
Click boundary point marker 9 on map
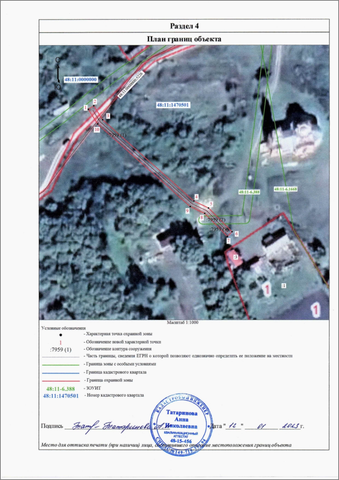(188, 211)
